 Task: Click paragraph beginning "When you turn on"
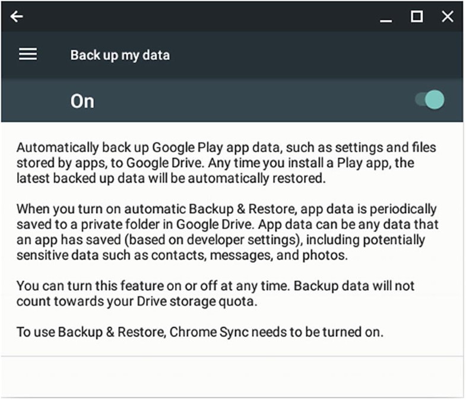(x=226, y=231)
